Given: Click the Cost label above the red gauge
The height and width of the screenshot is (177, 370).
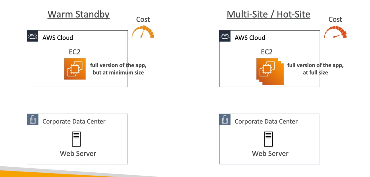Looking at the screenshot, I should click(x=335, y=19).
